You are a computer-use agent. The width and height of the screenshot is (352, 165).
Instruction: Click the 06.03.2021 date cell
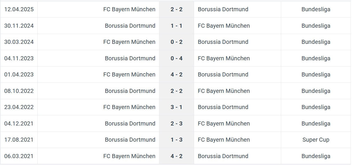[x=19, y=156]
